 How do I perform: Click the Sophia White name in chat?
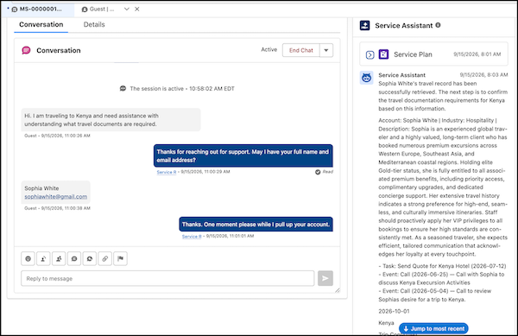[41, 188]
